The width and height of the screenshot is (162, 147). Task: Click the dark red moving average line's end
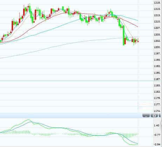point(137,27)
